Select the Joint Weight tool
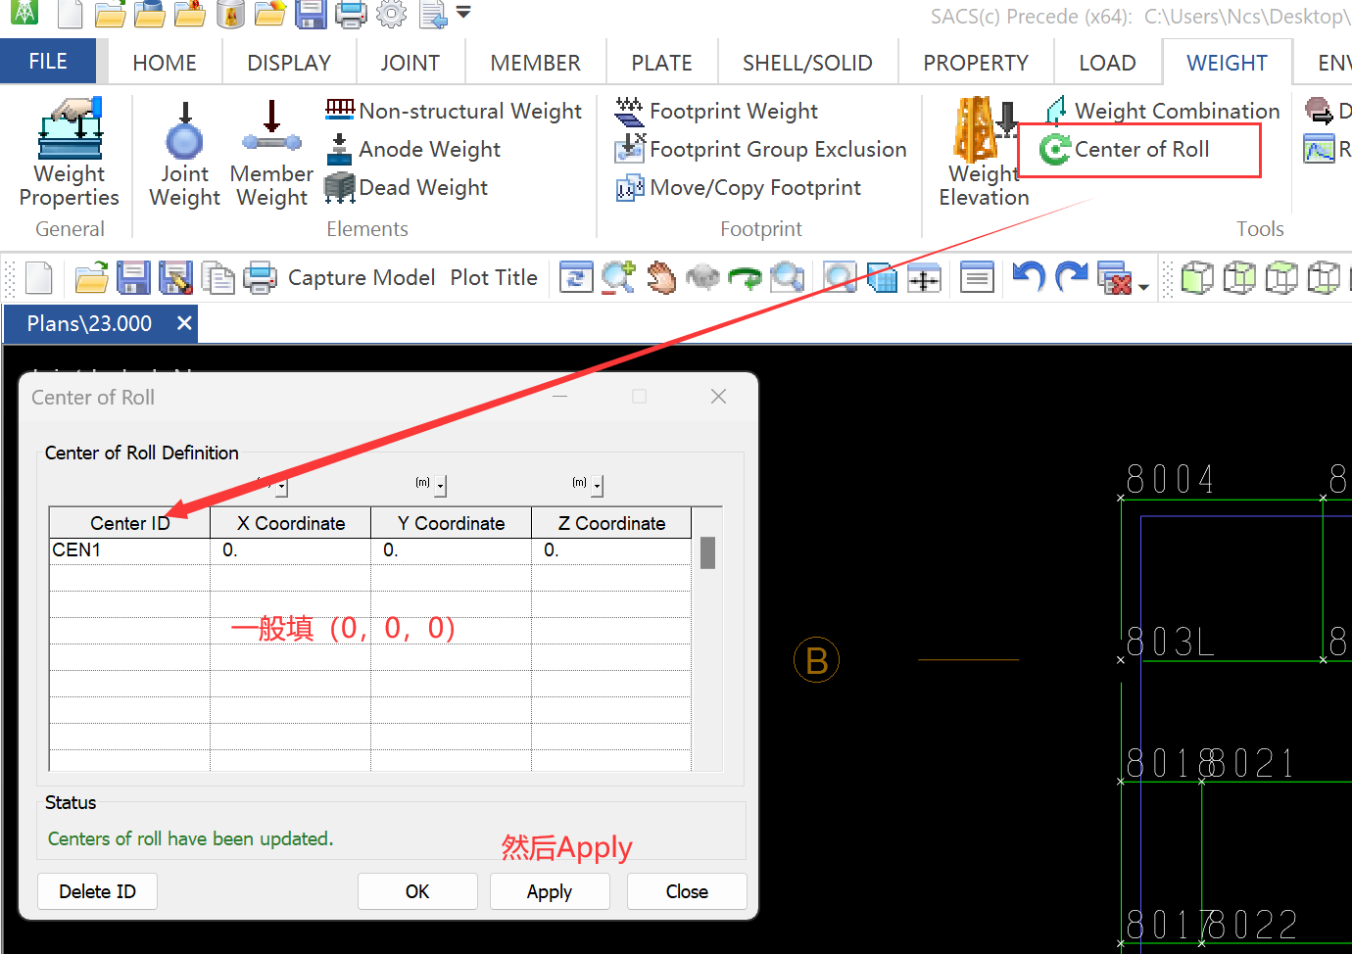 pos(184,153)
